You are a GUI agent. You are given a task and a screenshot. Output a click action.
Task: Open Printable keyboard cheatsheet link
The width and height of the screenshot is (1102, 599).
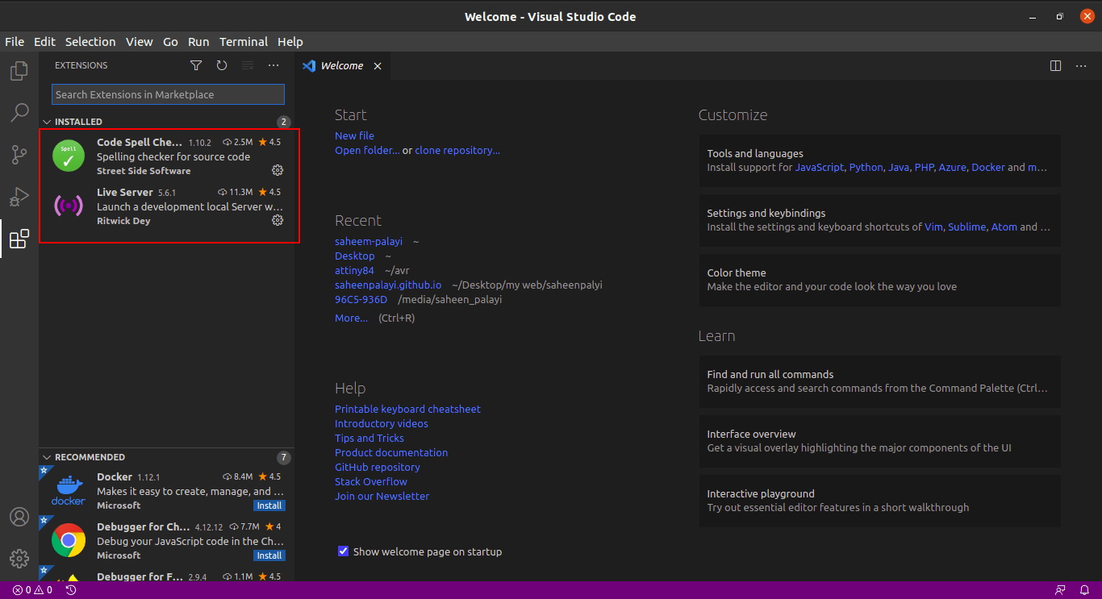coord(407,409)
